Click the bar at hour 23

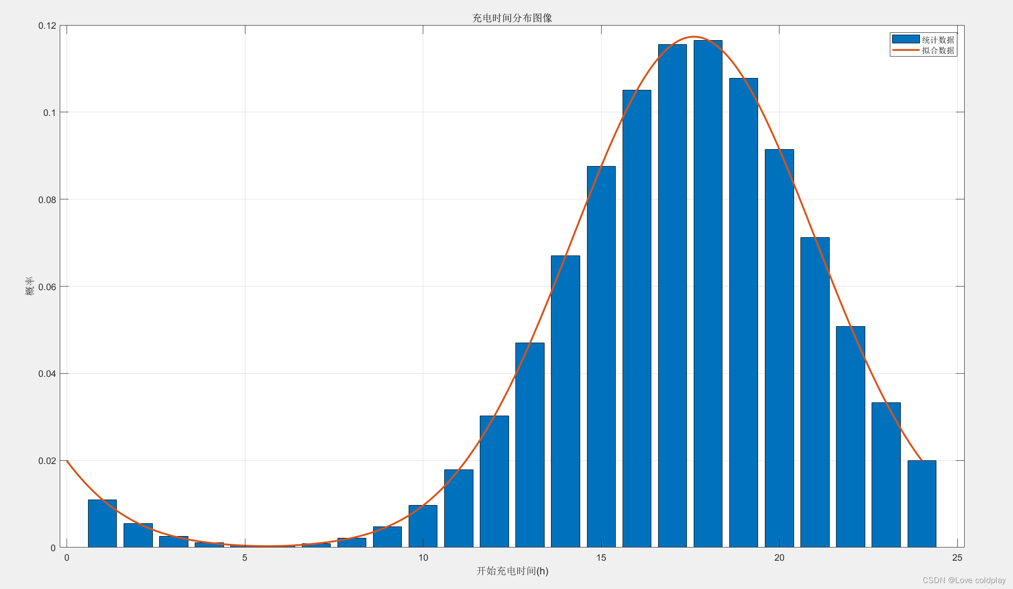click(886, 475)
